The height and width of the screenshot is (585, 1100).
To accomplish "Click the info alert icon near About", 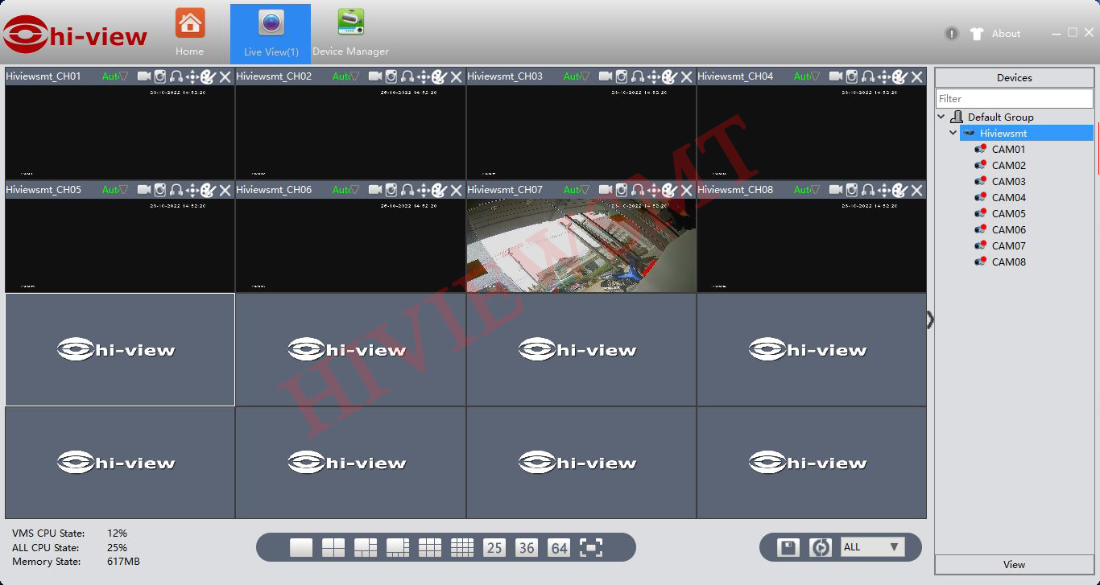I will point(952,34).
